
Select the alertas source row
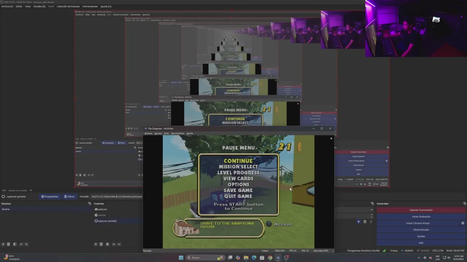point(118,215)
